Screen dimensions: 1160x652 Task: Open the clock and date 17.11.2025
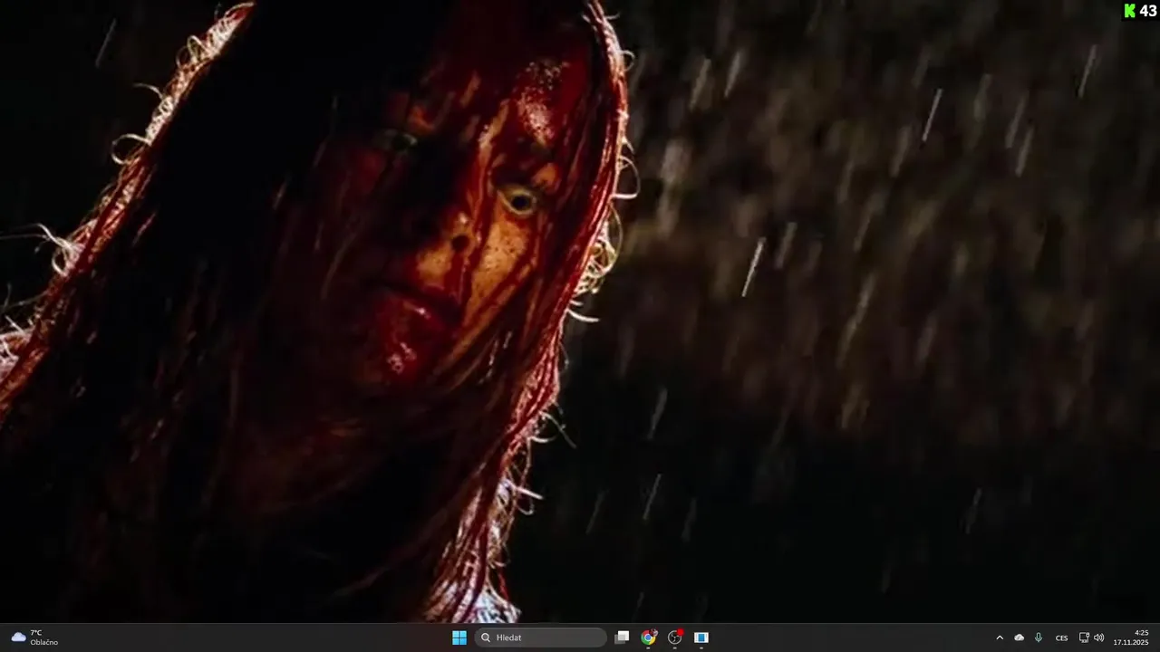tap(1131, 638)
